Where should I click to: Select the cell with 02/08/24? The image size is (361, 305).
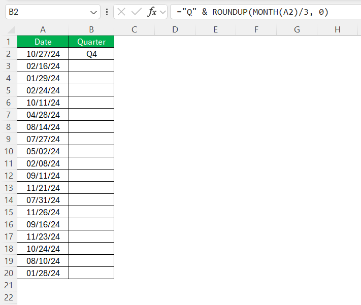coord(43,163)
